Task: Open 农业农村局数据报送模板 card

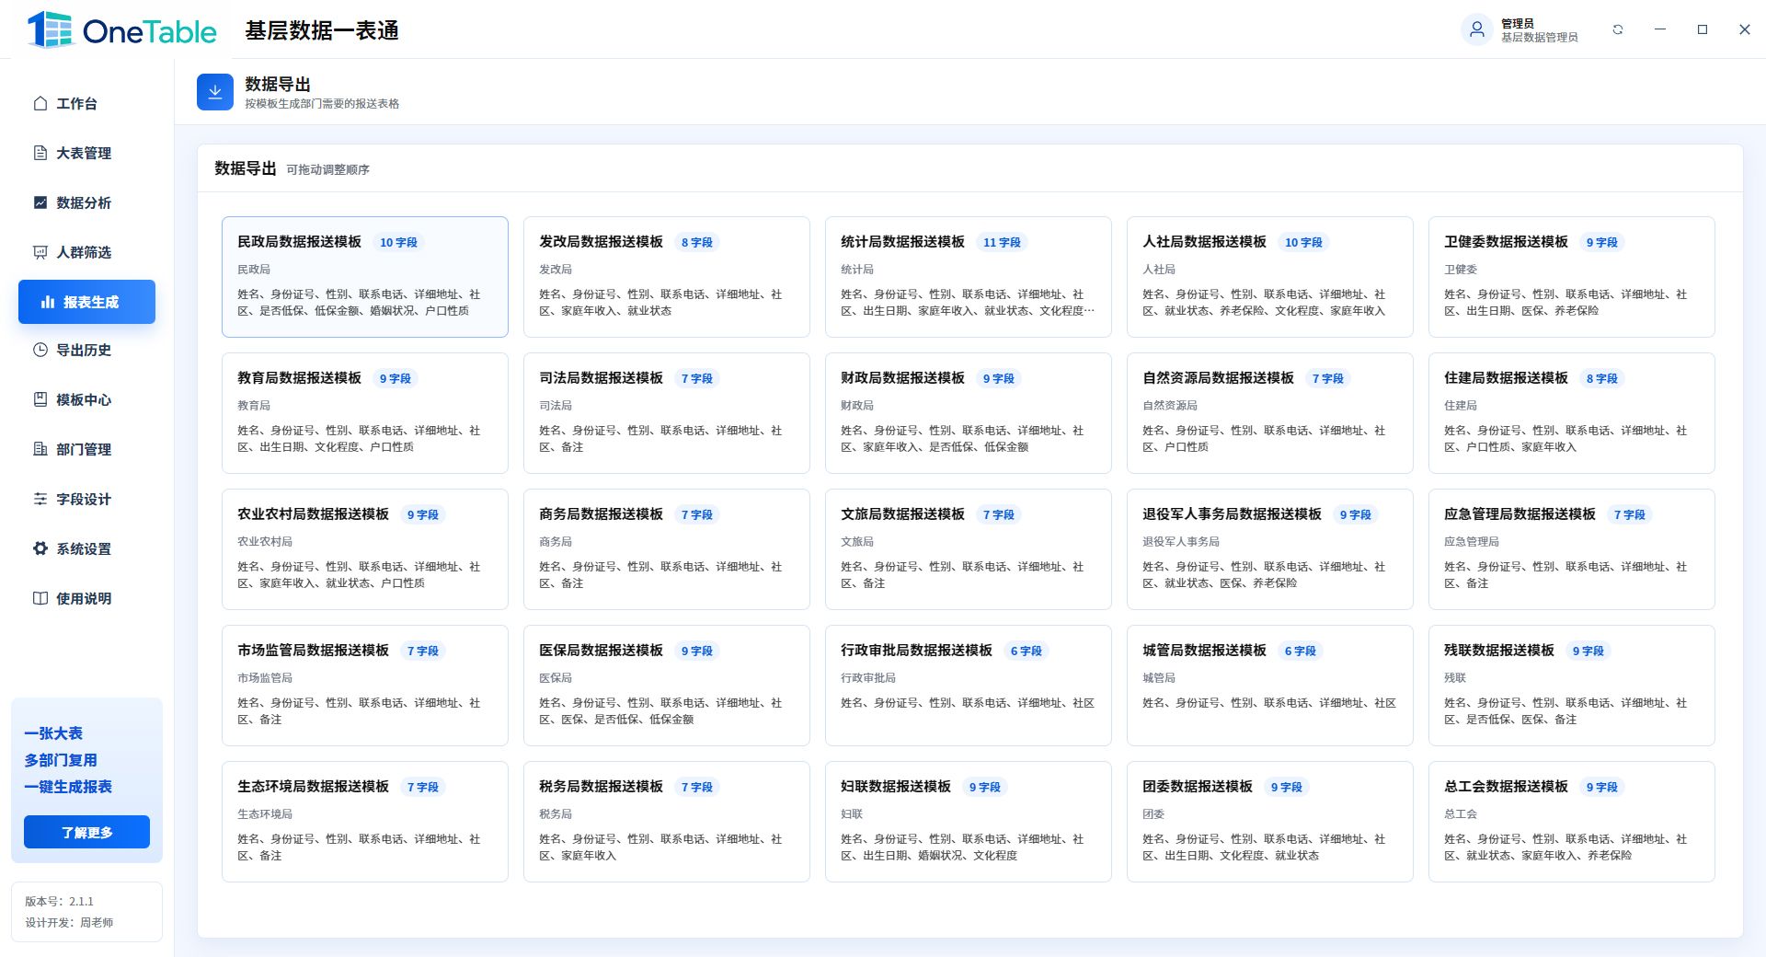Action: pos(365,549)
